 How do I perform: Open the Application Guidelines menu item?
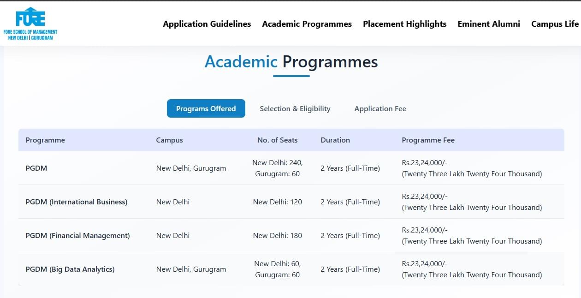pos(207,24)
